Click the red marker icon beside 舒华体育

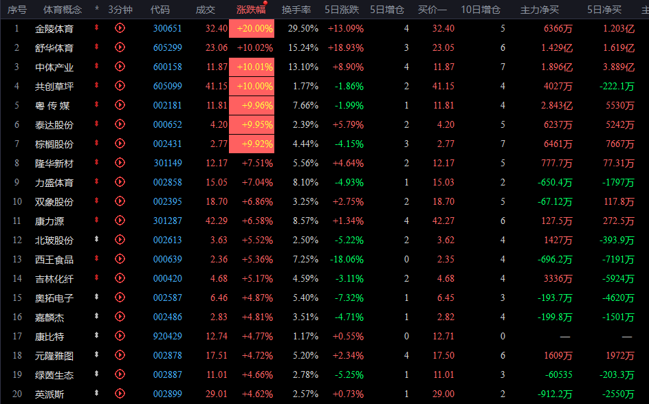97,47
